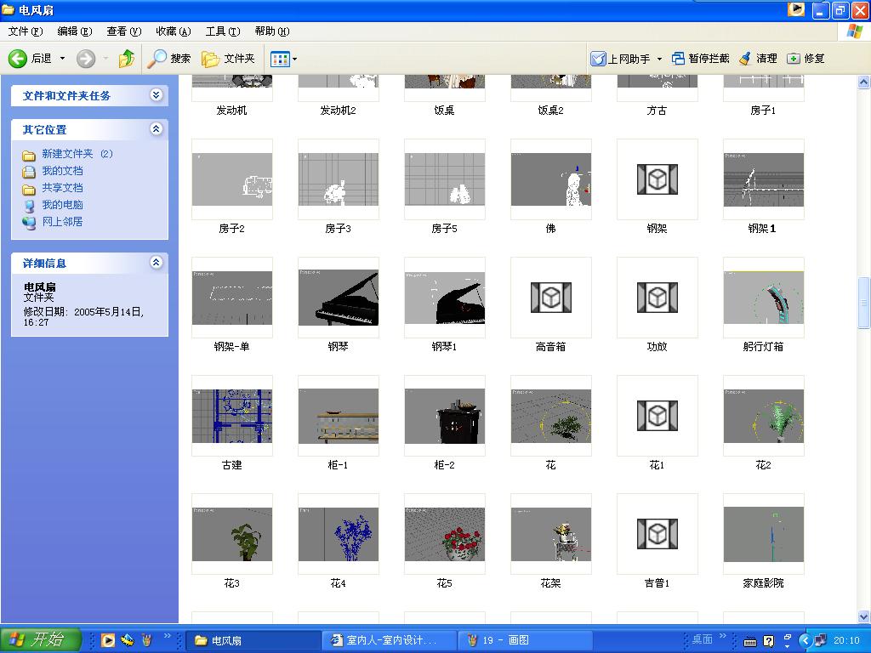Open the 我的文档 link

pyautogui.click(x=62, y=171)
